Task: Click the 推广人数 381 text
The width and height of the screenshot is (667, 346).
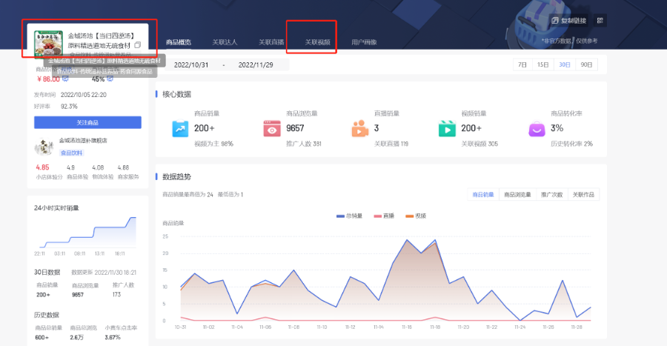Action: coord(304,144)
